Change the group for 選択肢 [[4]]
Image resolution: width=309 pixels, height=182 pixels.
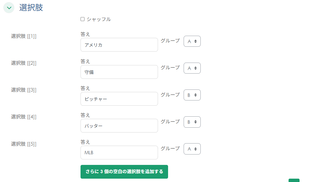coord(192,122)
